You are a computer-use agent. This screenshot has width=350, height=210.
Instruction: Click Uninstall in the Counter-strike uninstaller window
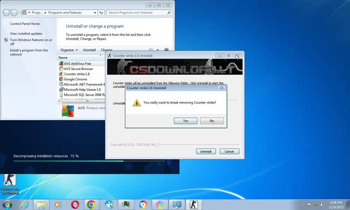[206, 151]
